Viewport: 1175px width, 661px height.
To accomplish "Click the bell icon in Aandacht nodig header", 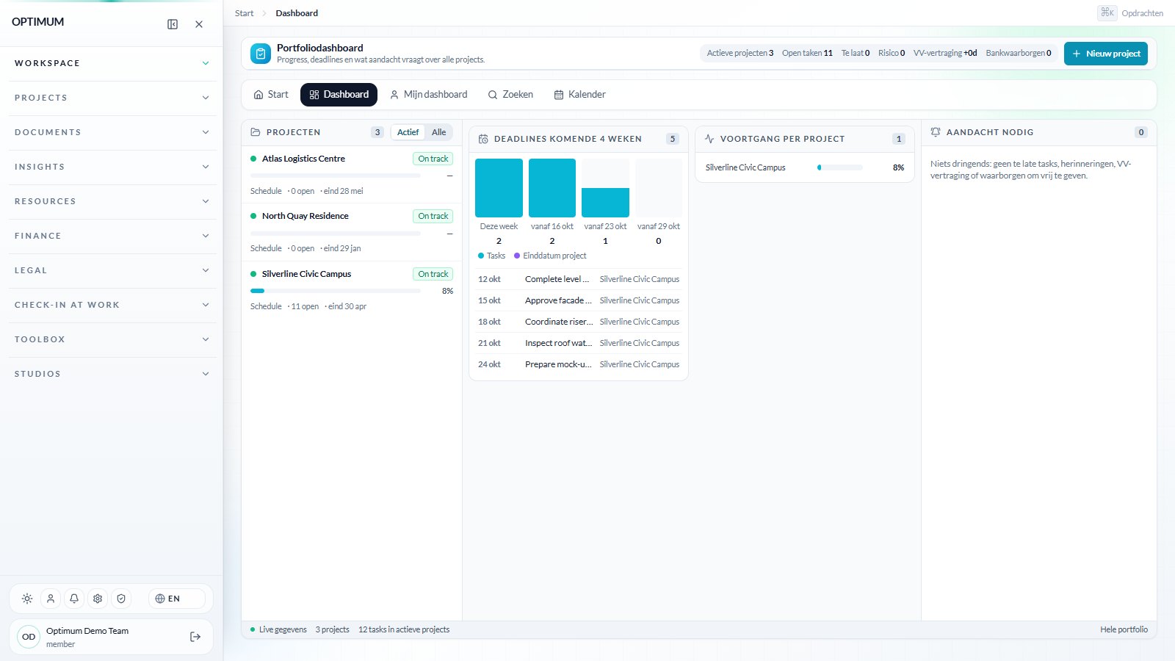I will click(936, 132).
